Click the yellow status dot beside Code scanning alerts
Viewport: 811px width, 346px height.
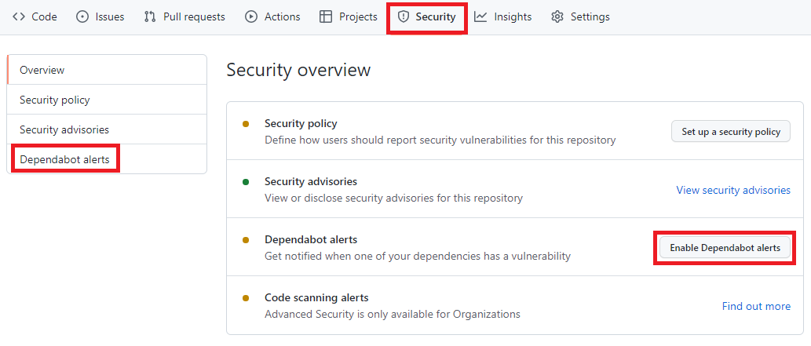[246, 298]
